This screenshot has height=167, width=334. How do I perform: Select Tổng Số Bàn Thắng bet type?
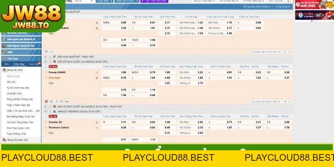coord(20,99)
